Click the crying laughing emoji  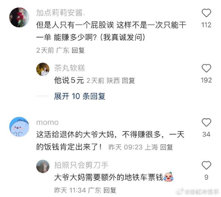click(168, 177)
